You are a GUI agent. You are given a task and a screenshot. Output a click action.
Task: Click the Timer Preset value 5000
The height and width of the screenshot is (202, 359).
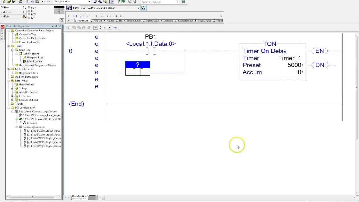[294, 65]
